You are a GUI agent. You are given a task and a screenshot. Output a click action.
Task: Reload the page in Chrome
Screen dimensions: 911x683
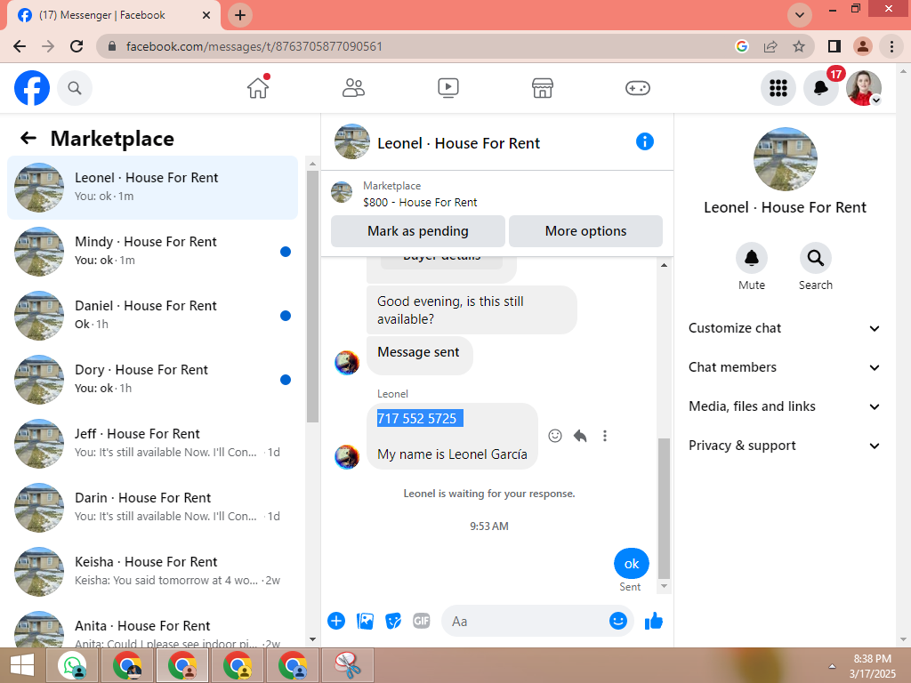click(77, 46)
